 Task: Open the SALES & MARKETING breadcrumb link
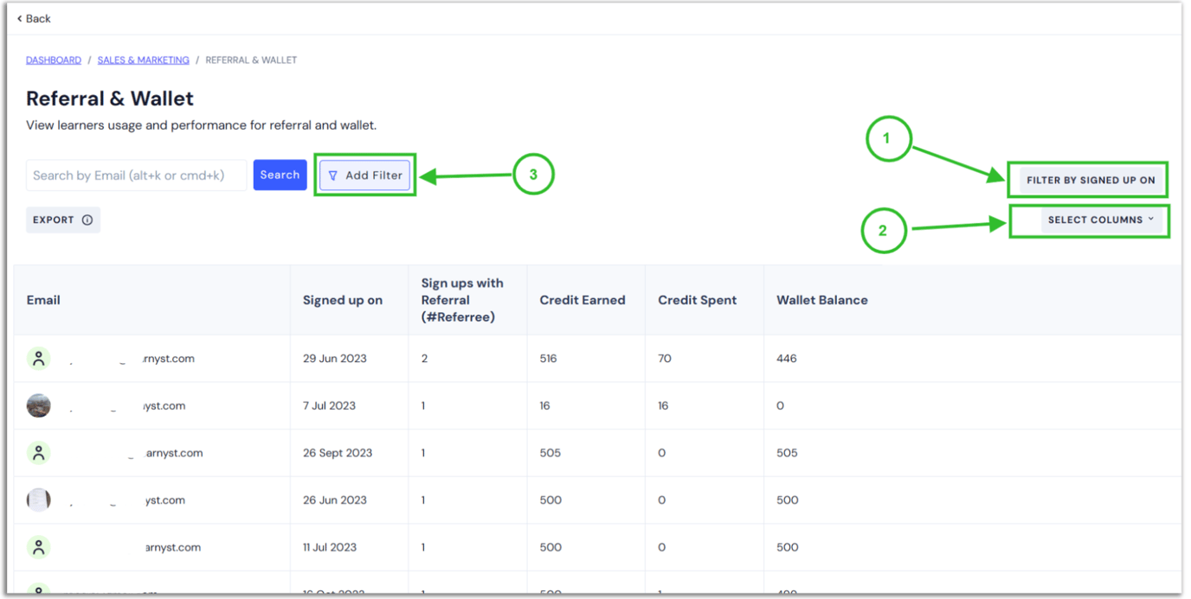pyautogui.click(x=144, y=60)
